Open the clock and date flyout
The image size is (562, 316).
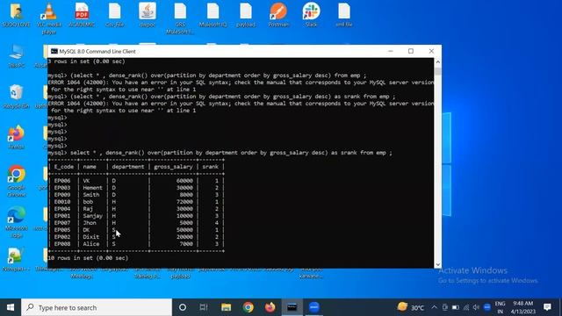pos(523,307)
